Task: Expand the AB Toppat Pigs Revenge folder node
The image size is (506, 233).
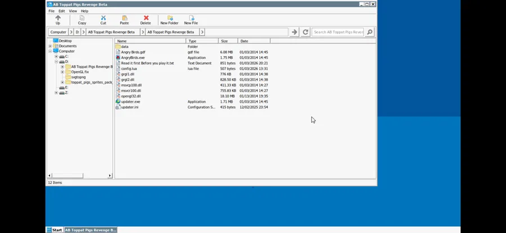Action: (62, 67)
